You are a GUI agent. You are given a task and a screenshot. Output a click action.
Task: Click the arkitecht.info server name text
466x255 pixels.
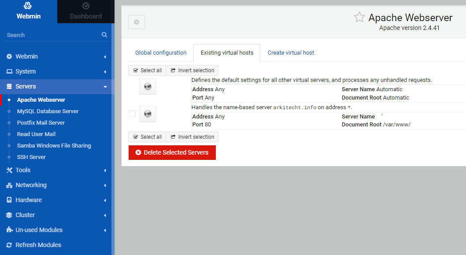tap(295, 107)
